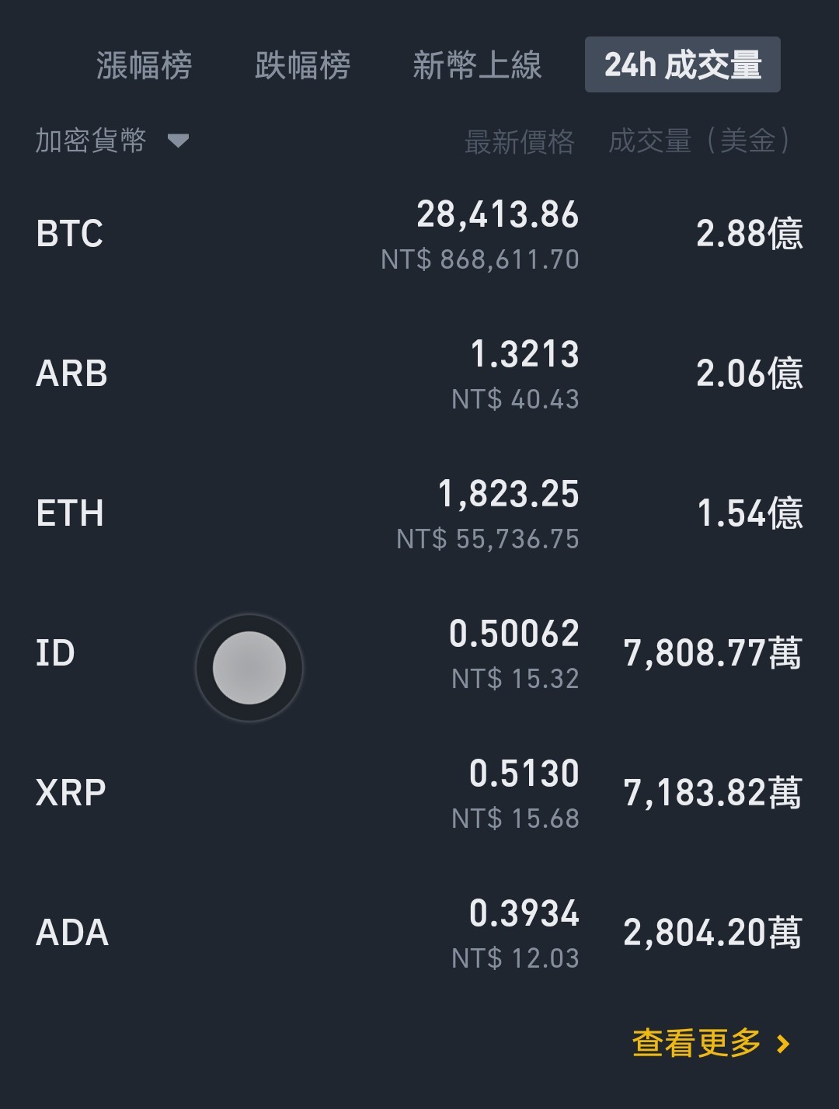Select the 24h 成交量 tab
The height and width of the screenshot is (1109, 839).
pos(683,64)
